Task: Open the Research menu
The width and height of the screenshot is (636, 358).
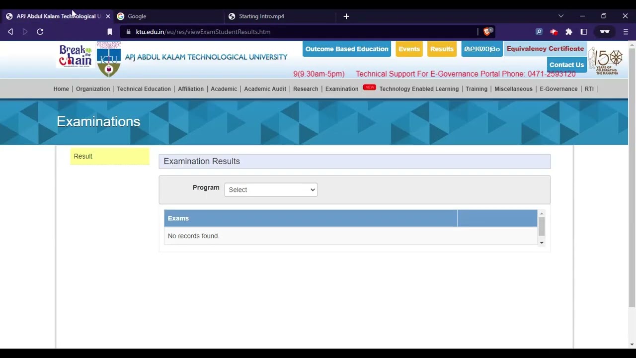Action: (x=306, y=89)
